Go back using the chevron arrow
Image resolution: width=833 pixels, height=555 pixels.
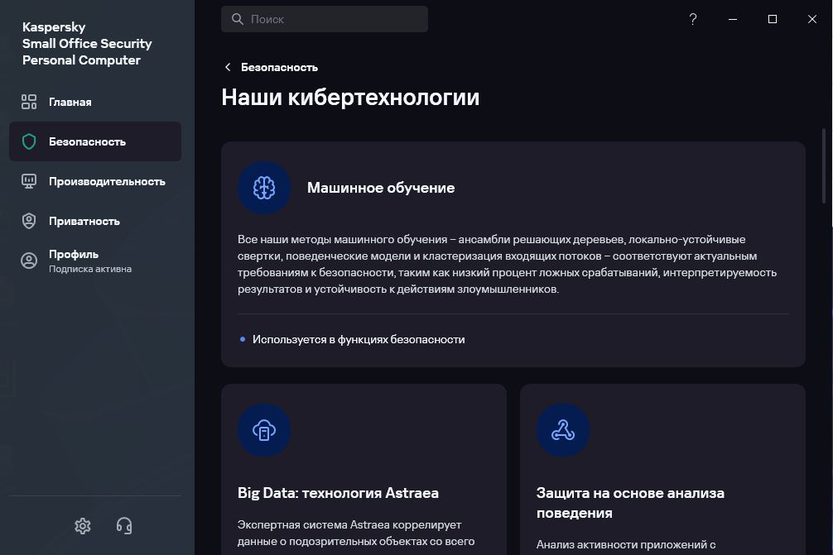tap(228, 67)
